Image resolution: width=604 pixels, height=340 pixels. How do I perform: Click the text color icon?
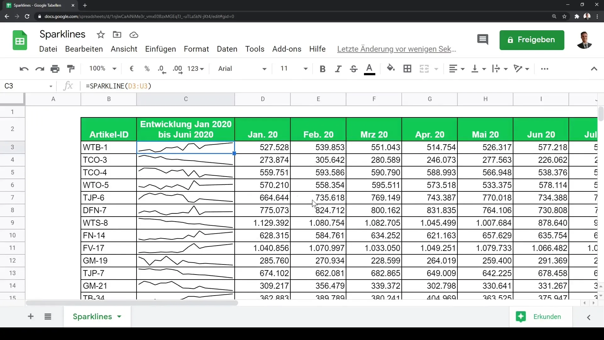tap(369, 69)
